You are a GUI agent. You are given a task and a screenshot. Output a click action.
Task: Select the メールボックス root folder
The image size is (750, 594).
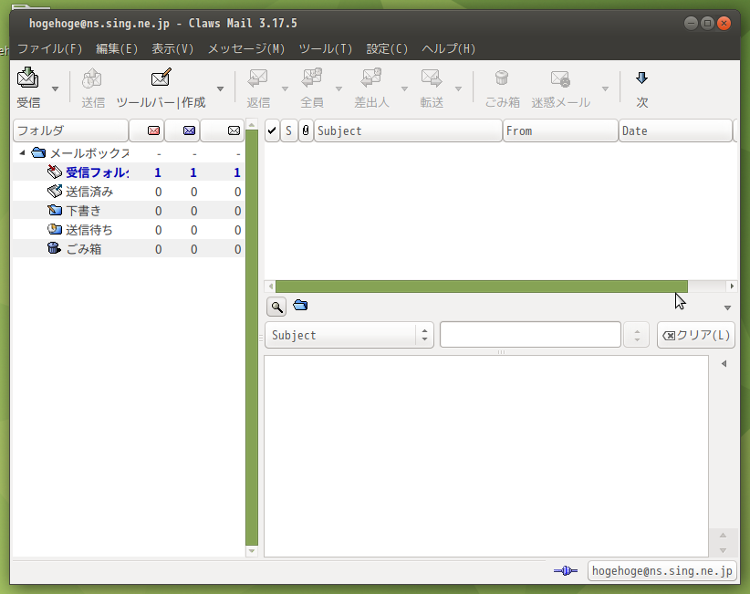point(128,153)
